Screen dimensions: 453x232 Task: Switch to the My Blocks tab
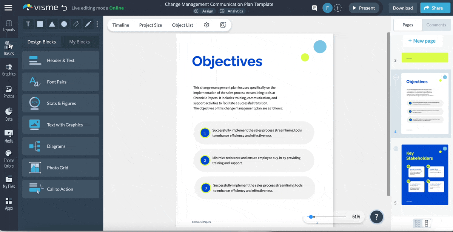click(x=80, y=42)
